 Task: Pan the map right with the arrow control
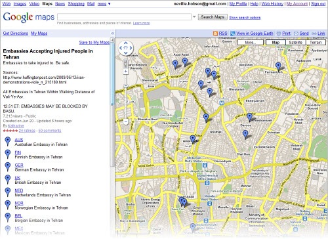tap(131, 48)
